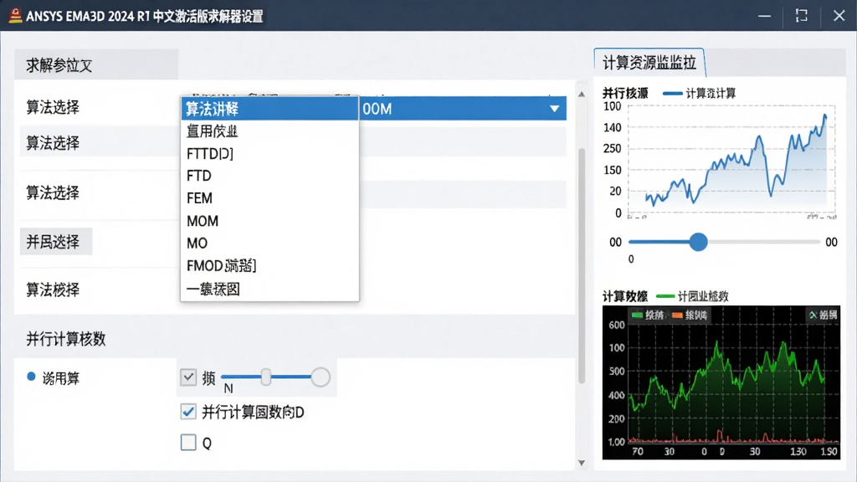This screenshot has width=857, height=482.
Task: Select the FMOD entry in dropdown list
Action: (x=270, y=265)
